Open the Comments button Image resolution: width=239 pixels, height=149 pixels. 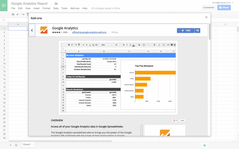[x=209, y=7]
